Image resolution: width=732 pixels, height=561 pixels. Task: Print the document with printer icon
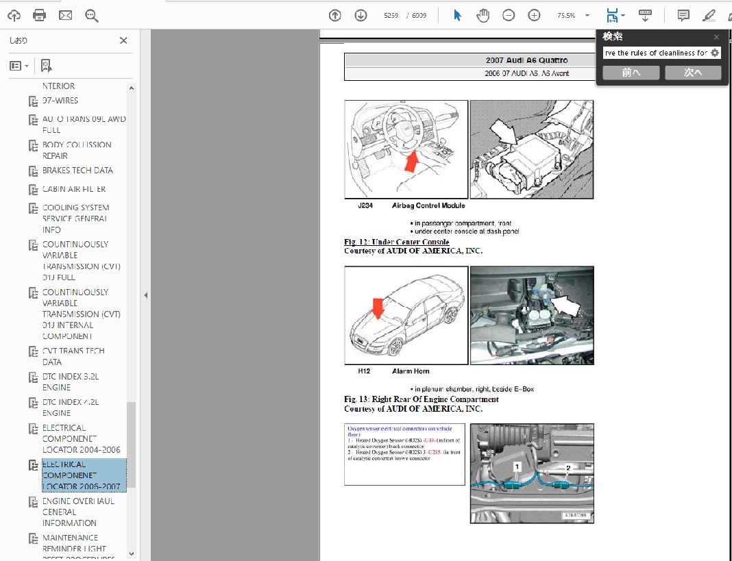click(x=40, y=15)
